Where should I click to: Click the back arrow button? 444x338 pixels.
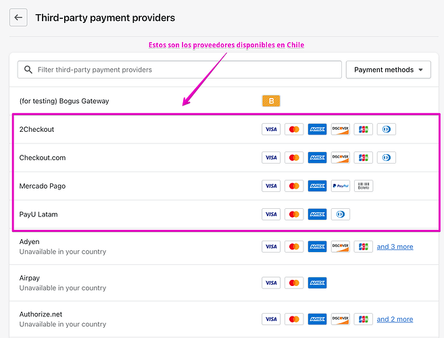[18, 18]
